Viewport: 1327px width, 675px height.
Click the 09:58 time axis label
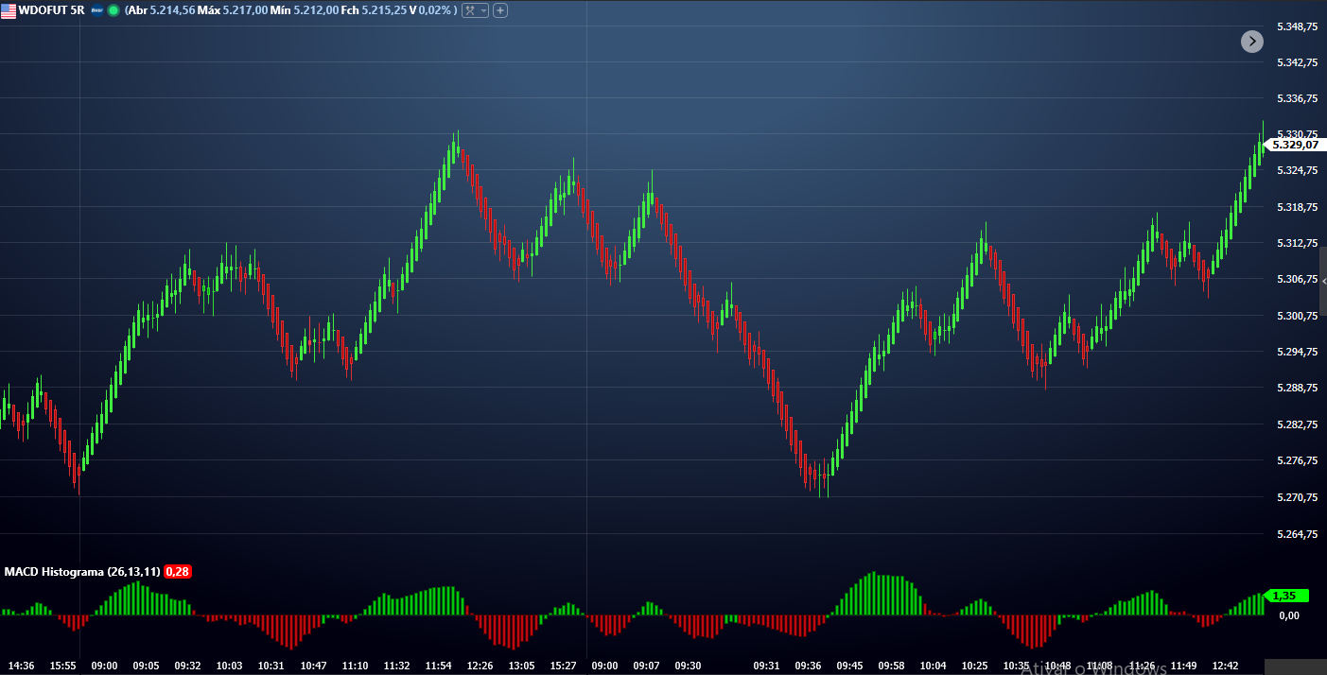(891, 666)
